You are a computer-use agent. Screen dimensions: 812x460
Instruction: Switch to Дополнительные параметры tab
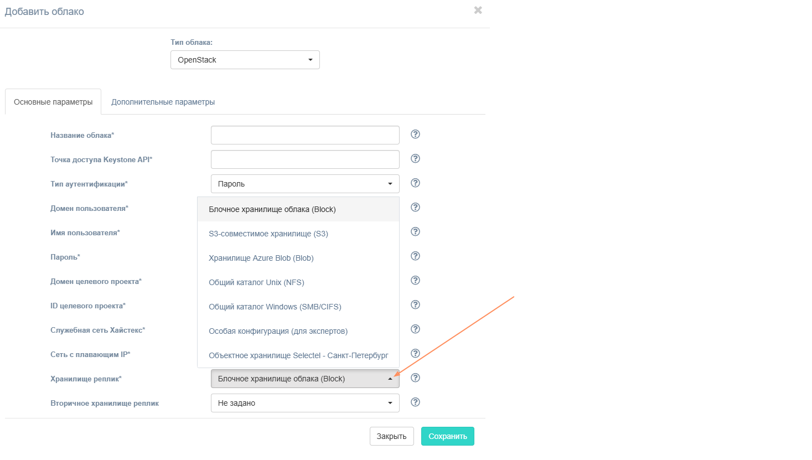tap(163, 102)
